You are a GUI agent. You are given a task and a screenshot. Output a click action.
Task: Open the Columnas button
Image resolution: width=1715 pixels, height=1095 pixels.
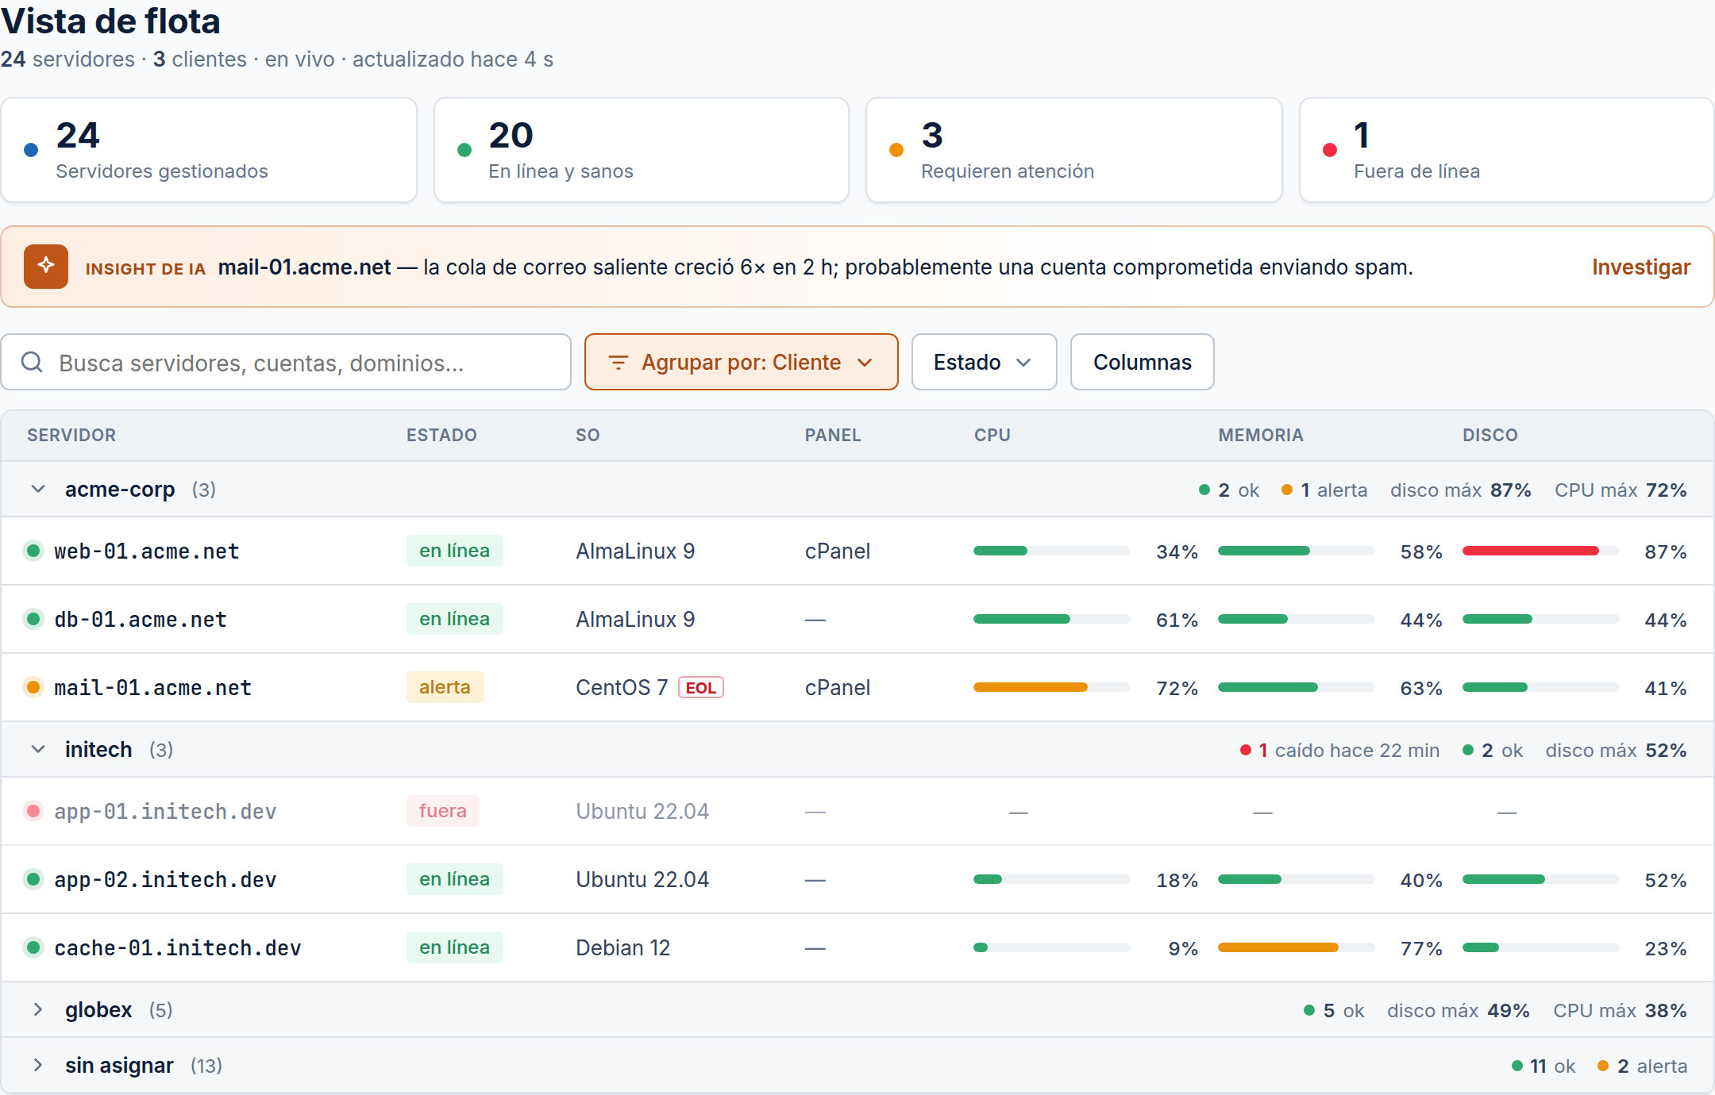point(1142,362)
